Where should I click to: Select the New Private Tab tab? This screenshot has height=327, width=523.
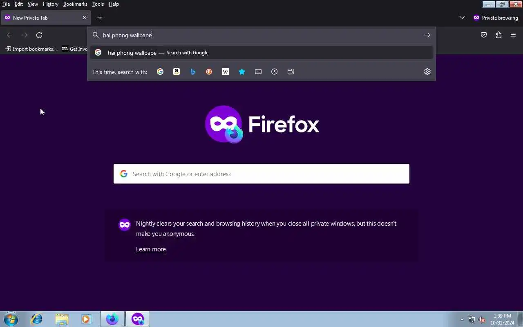tap(45, 18)
